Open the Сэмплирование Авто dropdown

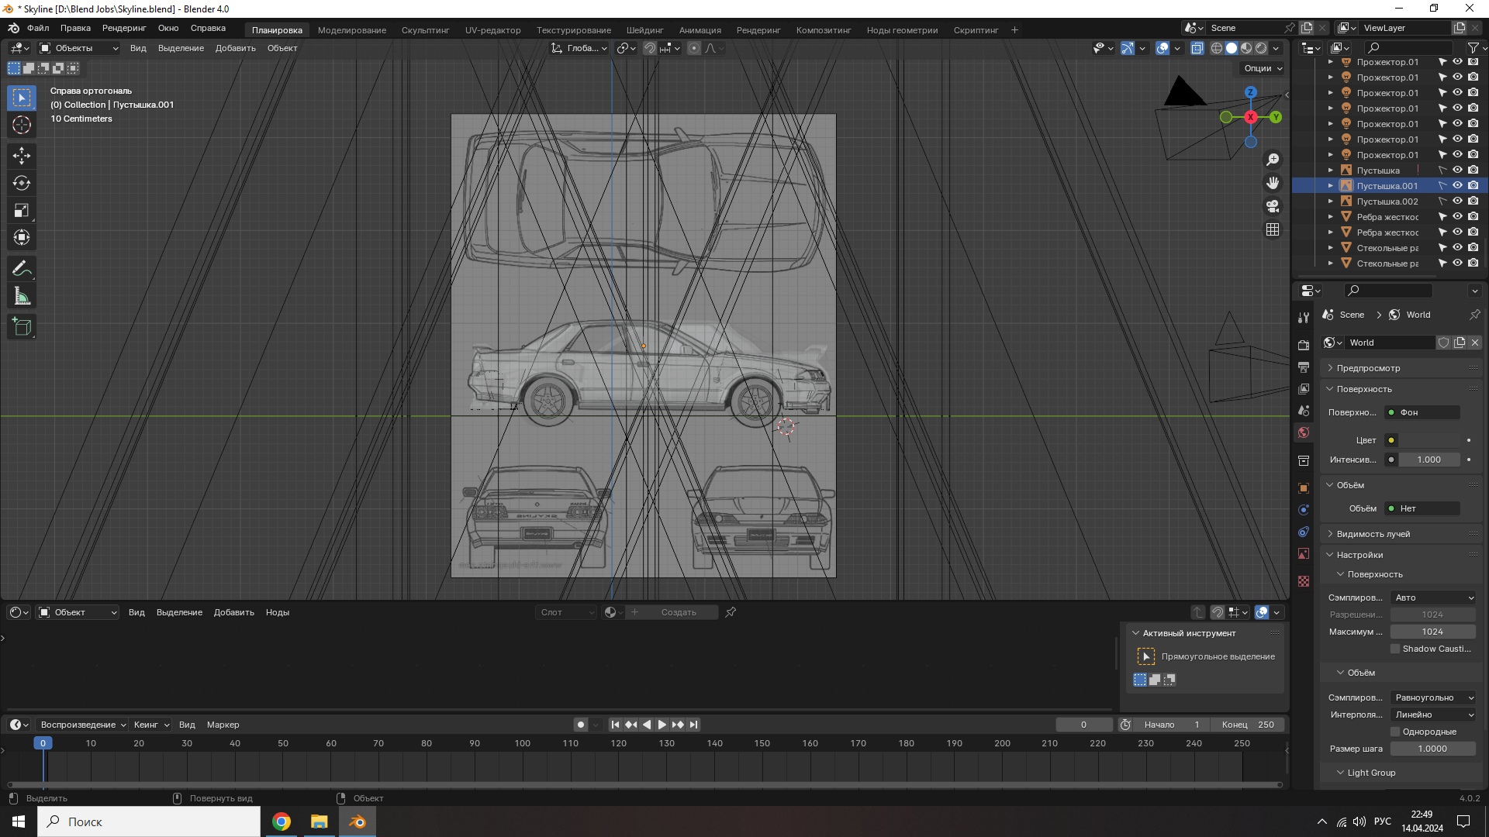1433,598
